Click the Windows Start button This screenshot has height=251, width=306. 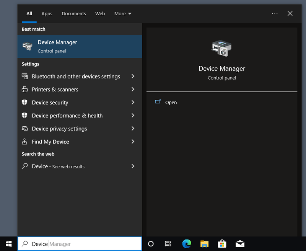pyautogui.click(x=8, y=244)
